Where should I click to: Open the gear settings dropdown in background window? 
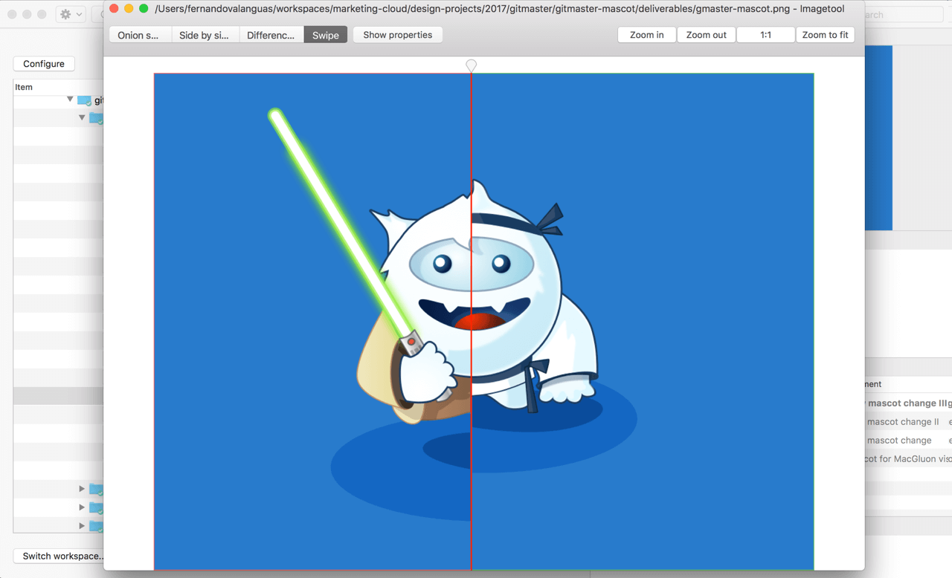(71, 14)
